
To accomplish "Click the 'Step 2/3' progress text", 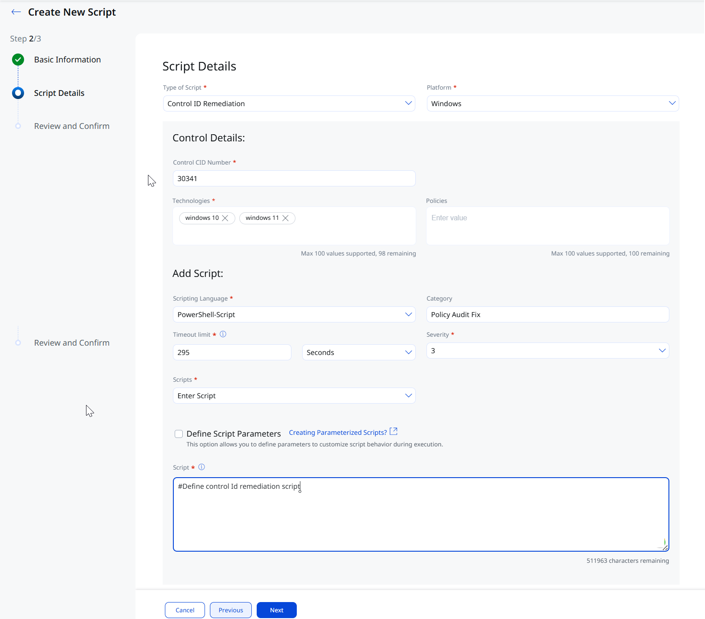I will (x=25, y=39).
